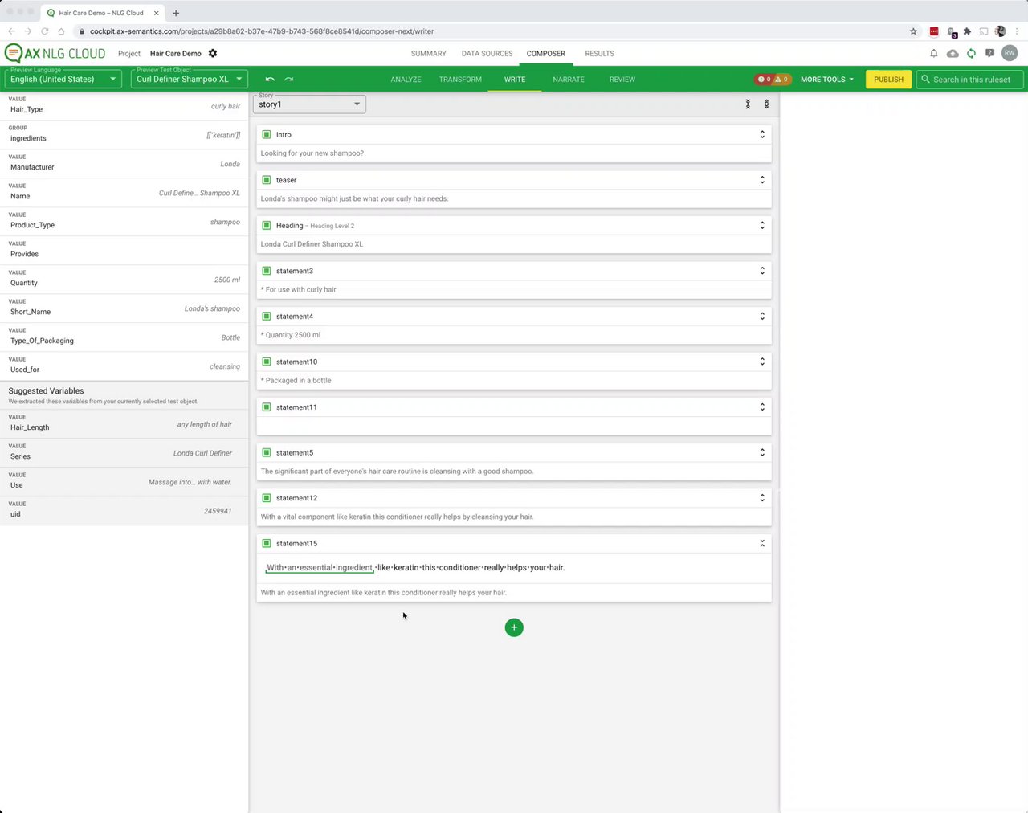This screenshot has width=1028, height=813.
Task: Click the orange warning counter badge
Action: 781,79
